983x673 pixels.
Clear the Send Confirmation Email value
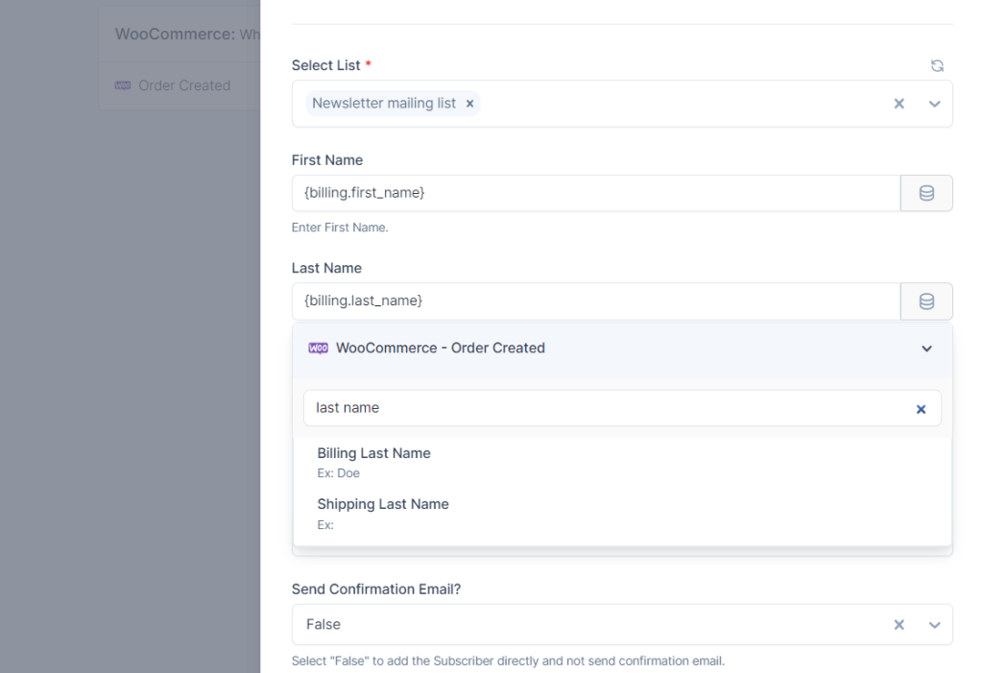click(899, 625)
